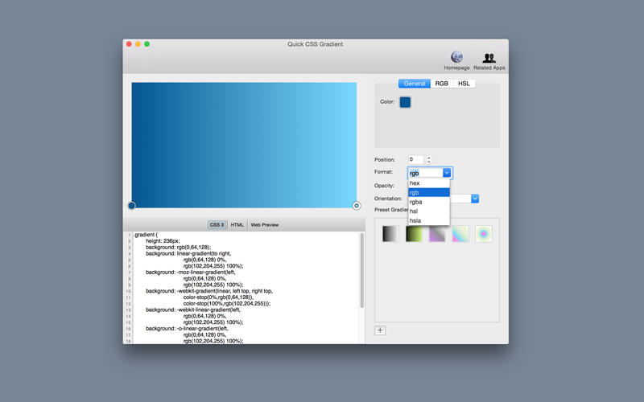This screenshot has width=644, height=402.
Task: Switch to the RGB color tab
Action: point(442,84)
